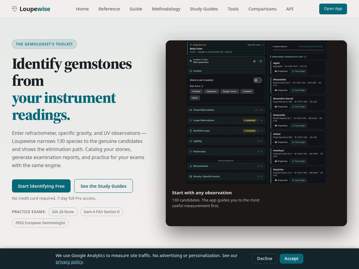Click the help icon on Density row
359x269 pixels.
point(258,176)
